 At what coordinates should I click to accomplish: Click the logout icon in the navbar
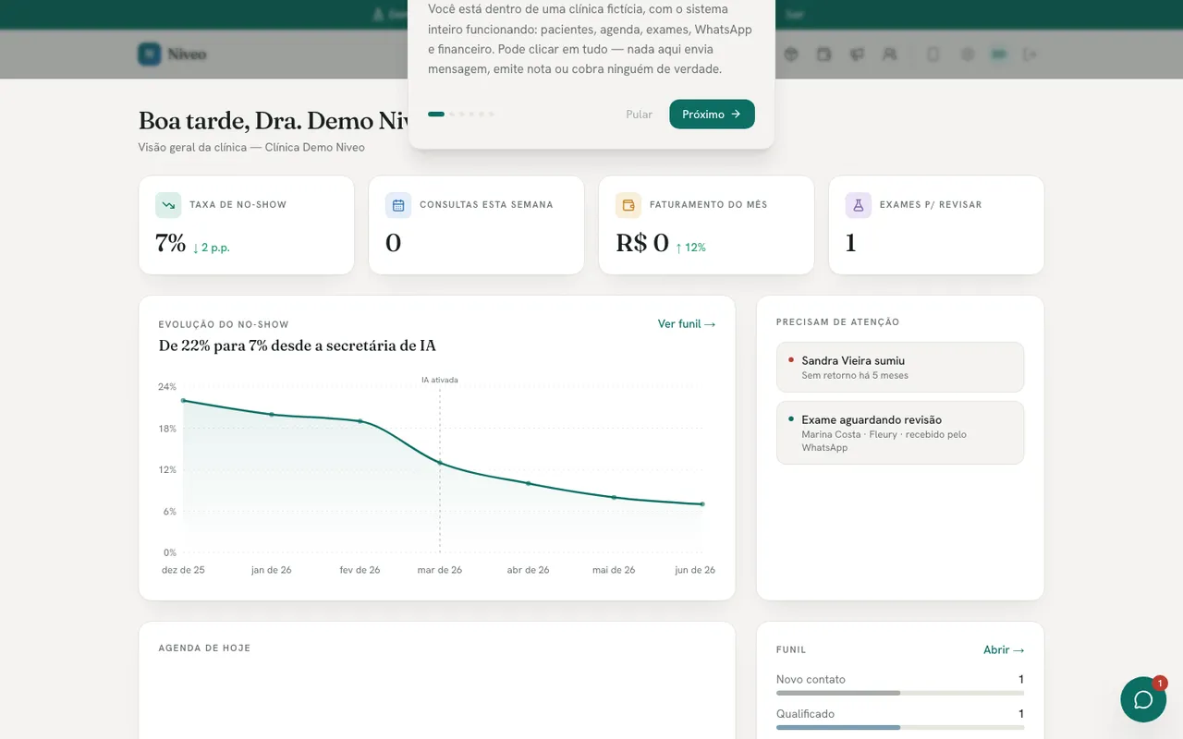pyautogui.click(x=1030, y=55)
